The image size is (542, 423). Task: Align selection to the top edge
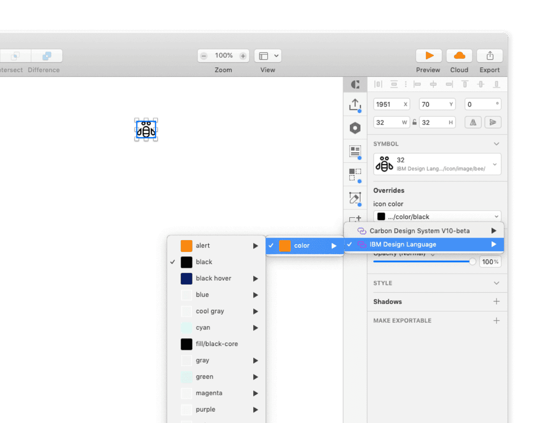(x=464, y=84)
